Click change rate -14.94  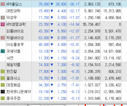(74, 24)
